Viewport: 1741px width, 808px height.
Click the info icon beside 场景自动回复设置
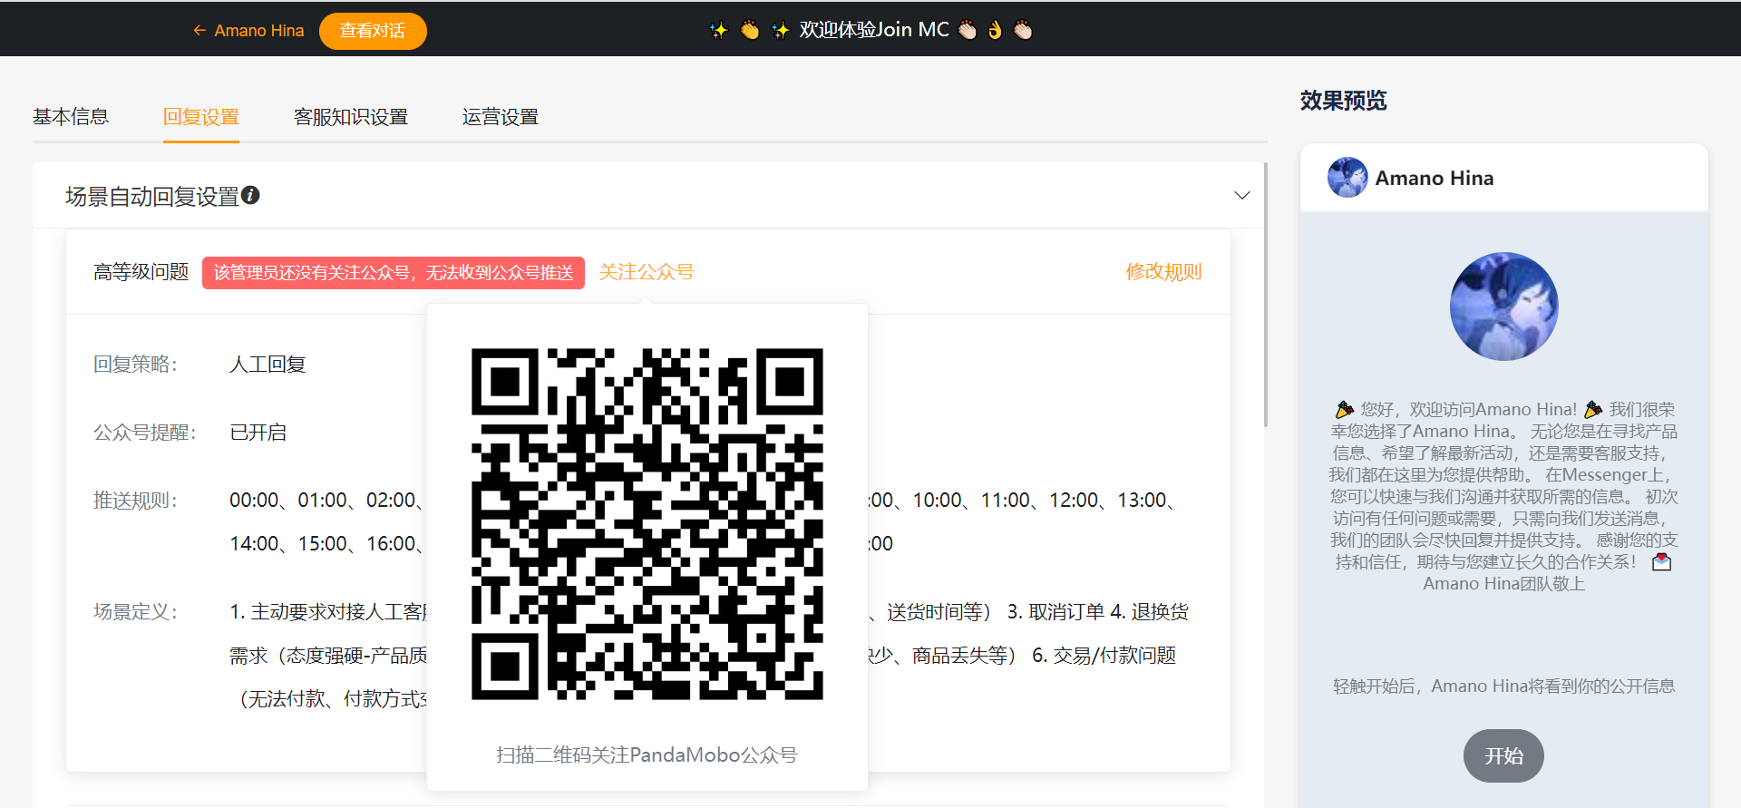pos(251,195)
